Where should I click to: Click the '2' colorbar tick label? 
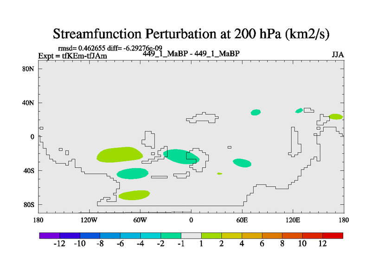pyautogui.click(x=222, y=244)
